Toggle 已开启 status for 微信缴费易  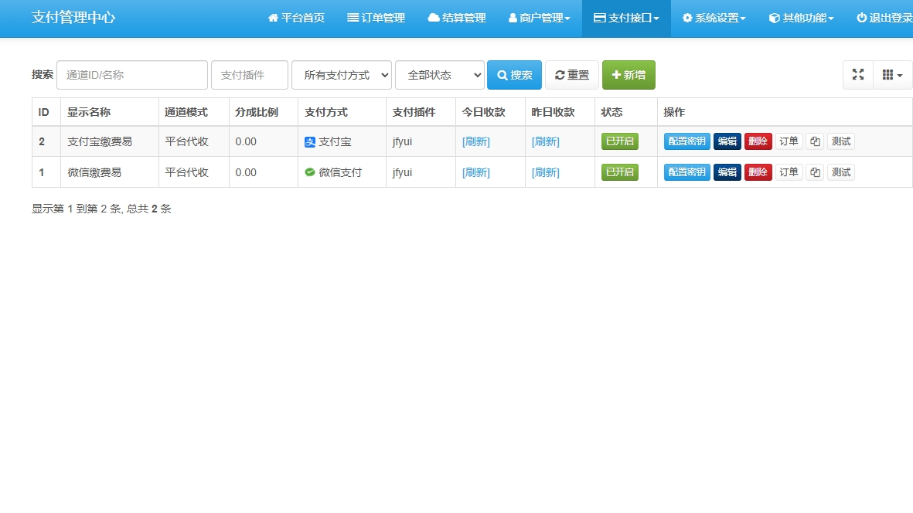click(x=619, y=172)
